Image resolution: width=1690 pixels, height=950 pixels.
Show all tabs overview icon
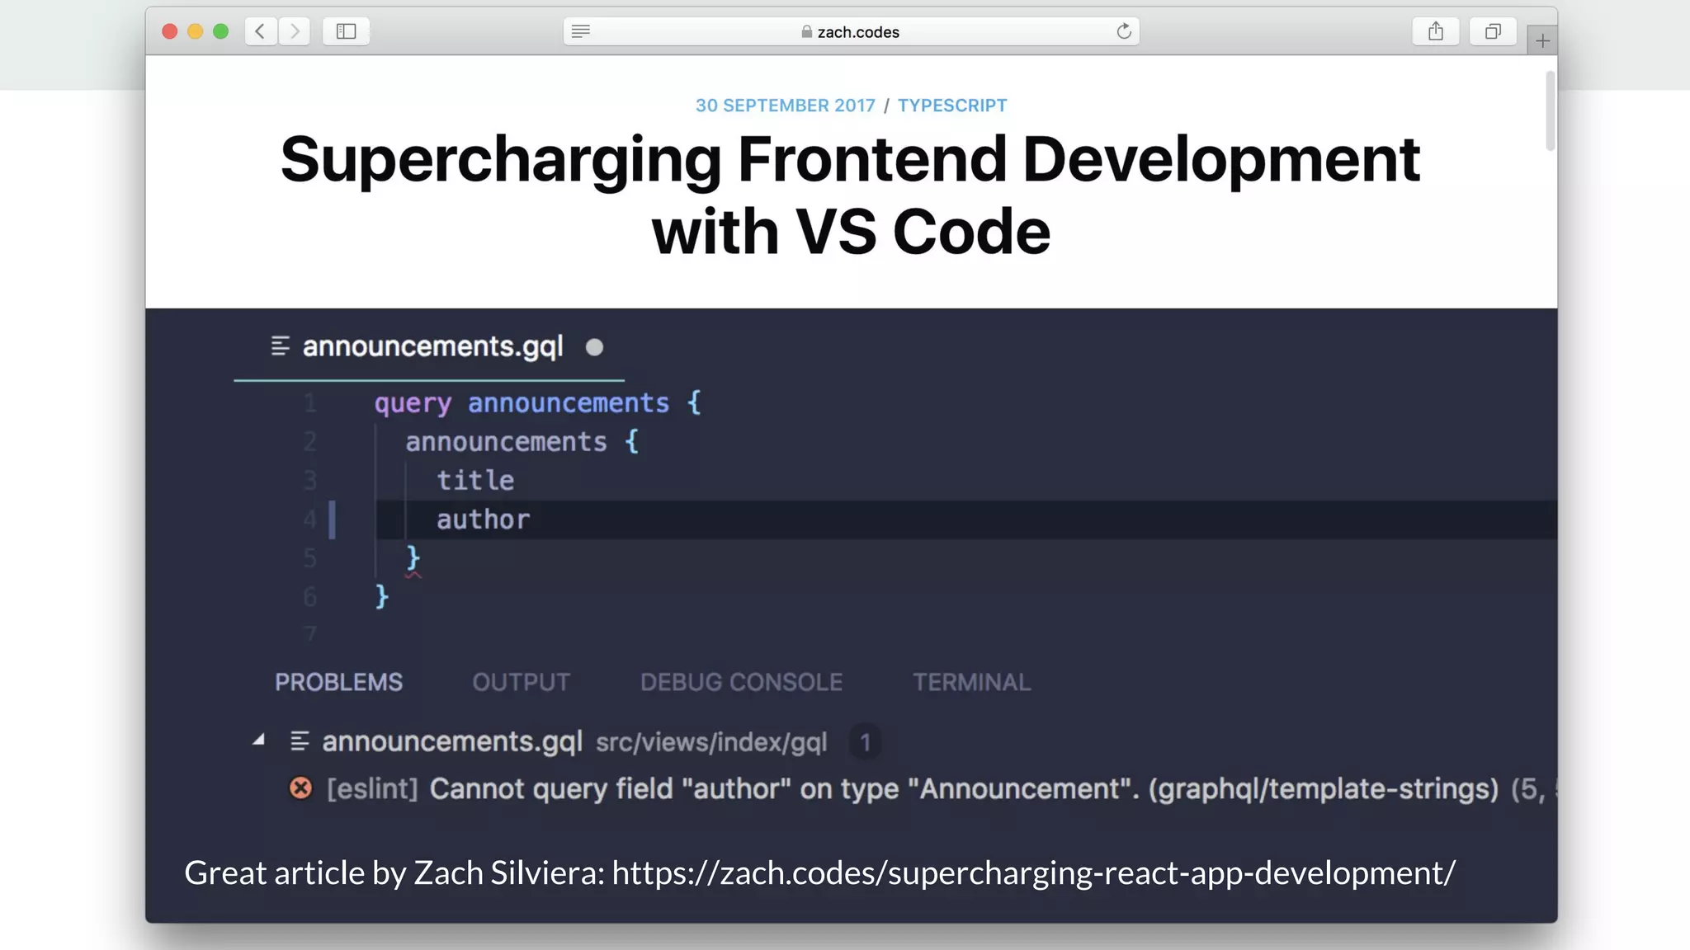click(1493, 31)
